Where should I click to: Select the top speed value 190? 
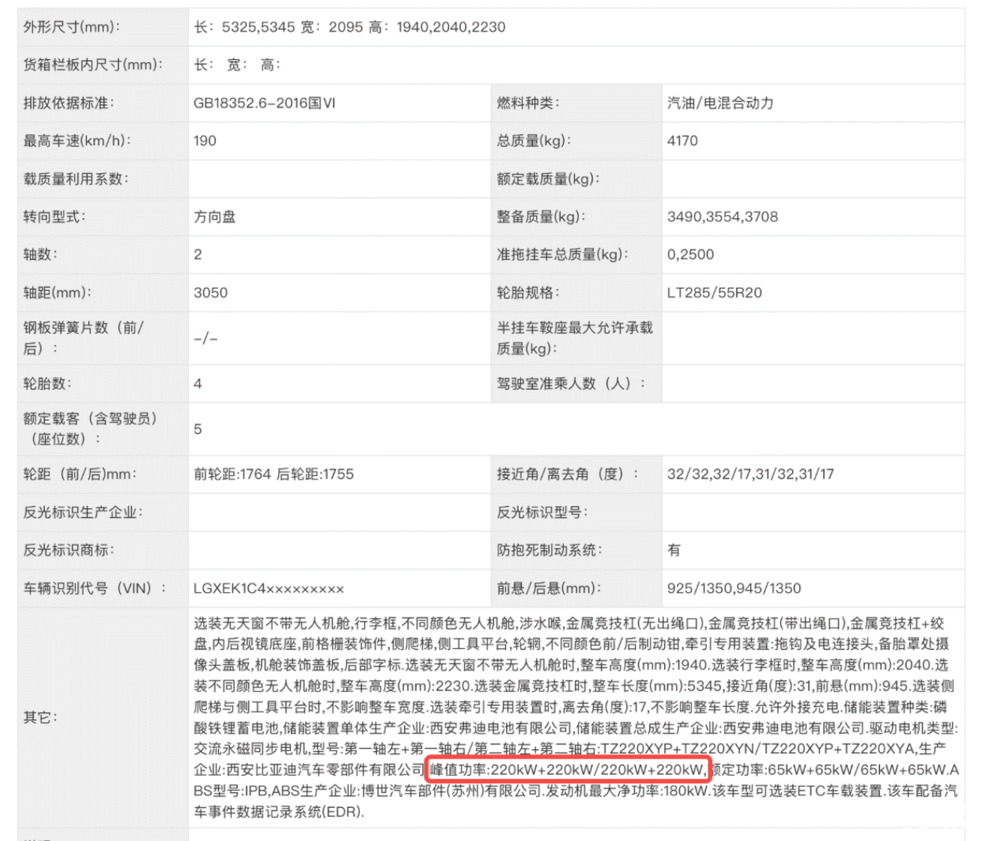click(x=205, y=140)
